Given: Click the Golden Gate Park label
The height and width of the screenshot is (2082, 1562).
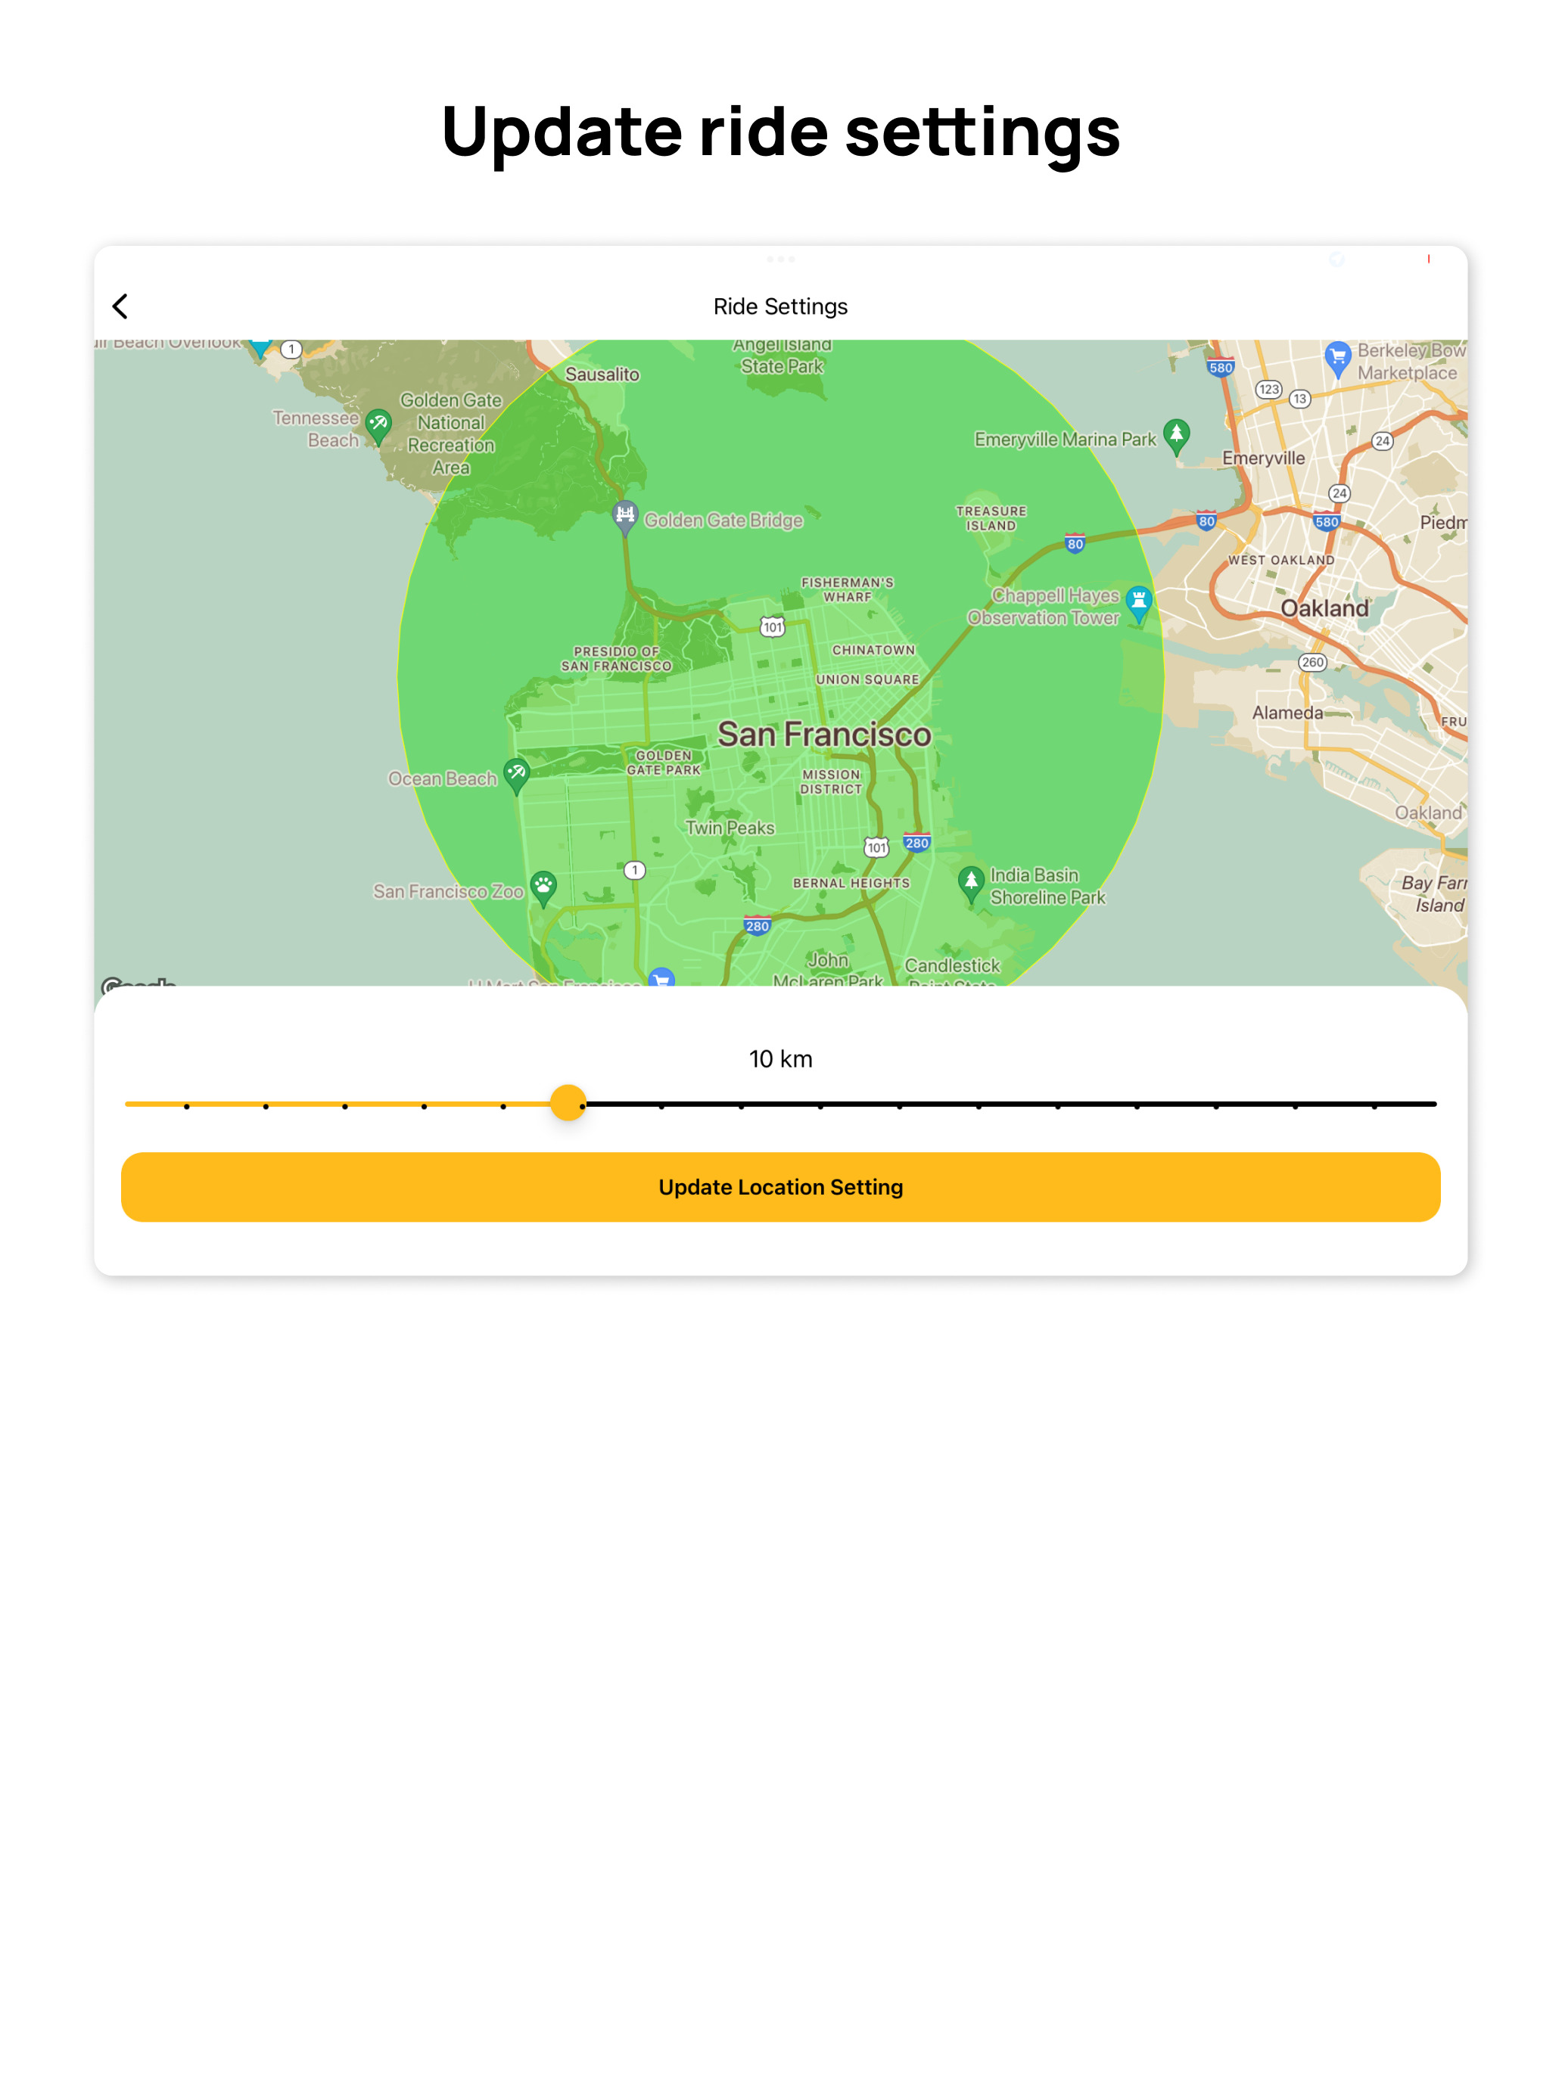Looking at the screenshot, I should click(x=664, y=763).
